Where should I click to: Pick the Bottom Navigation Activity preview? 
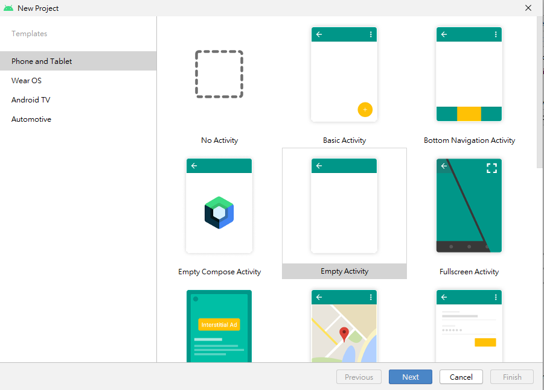pyautogui.click(x=469, y=74)
